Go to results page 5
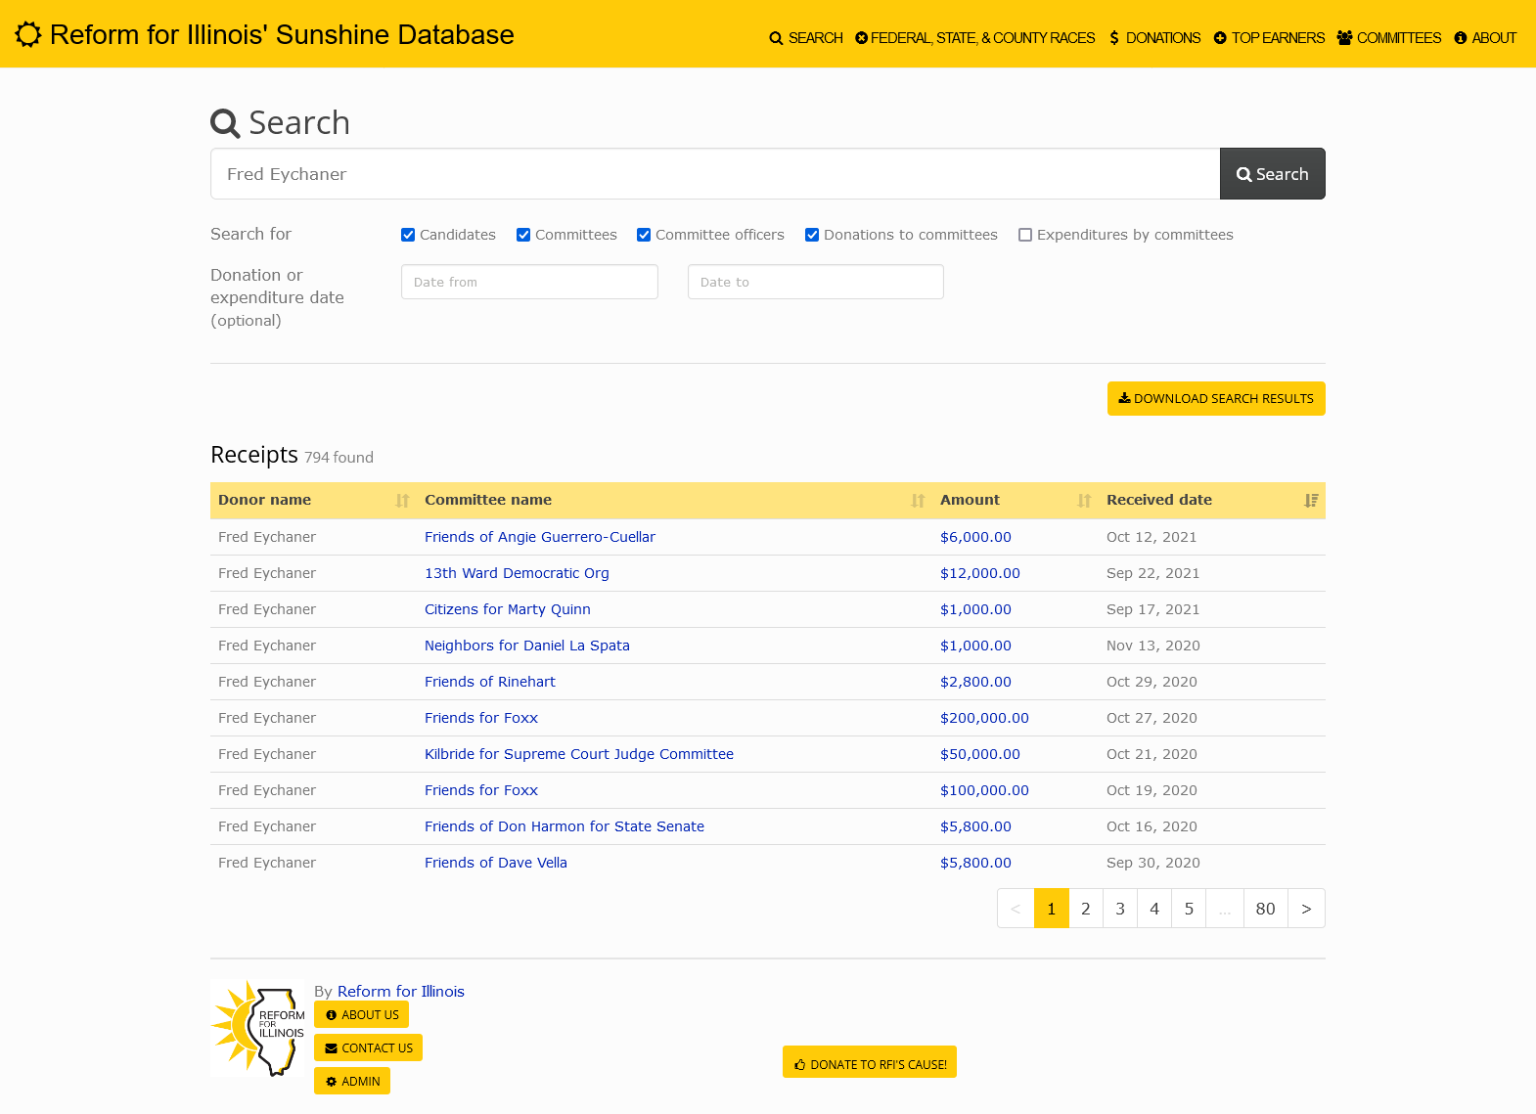The height and width of the screenshot is (1114, 1536). pos(1189,909)
